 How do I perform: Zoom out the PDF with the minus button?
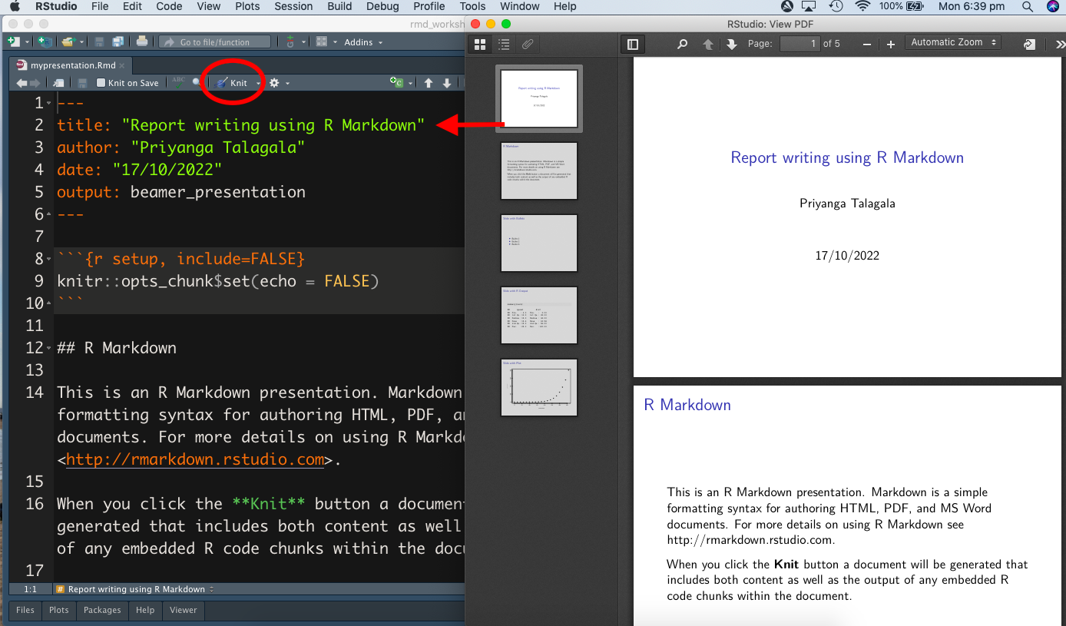(x=867, y=45)
